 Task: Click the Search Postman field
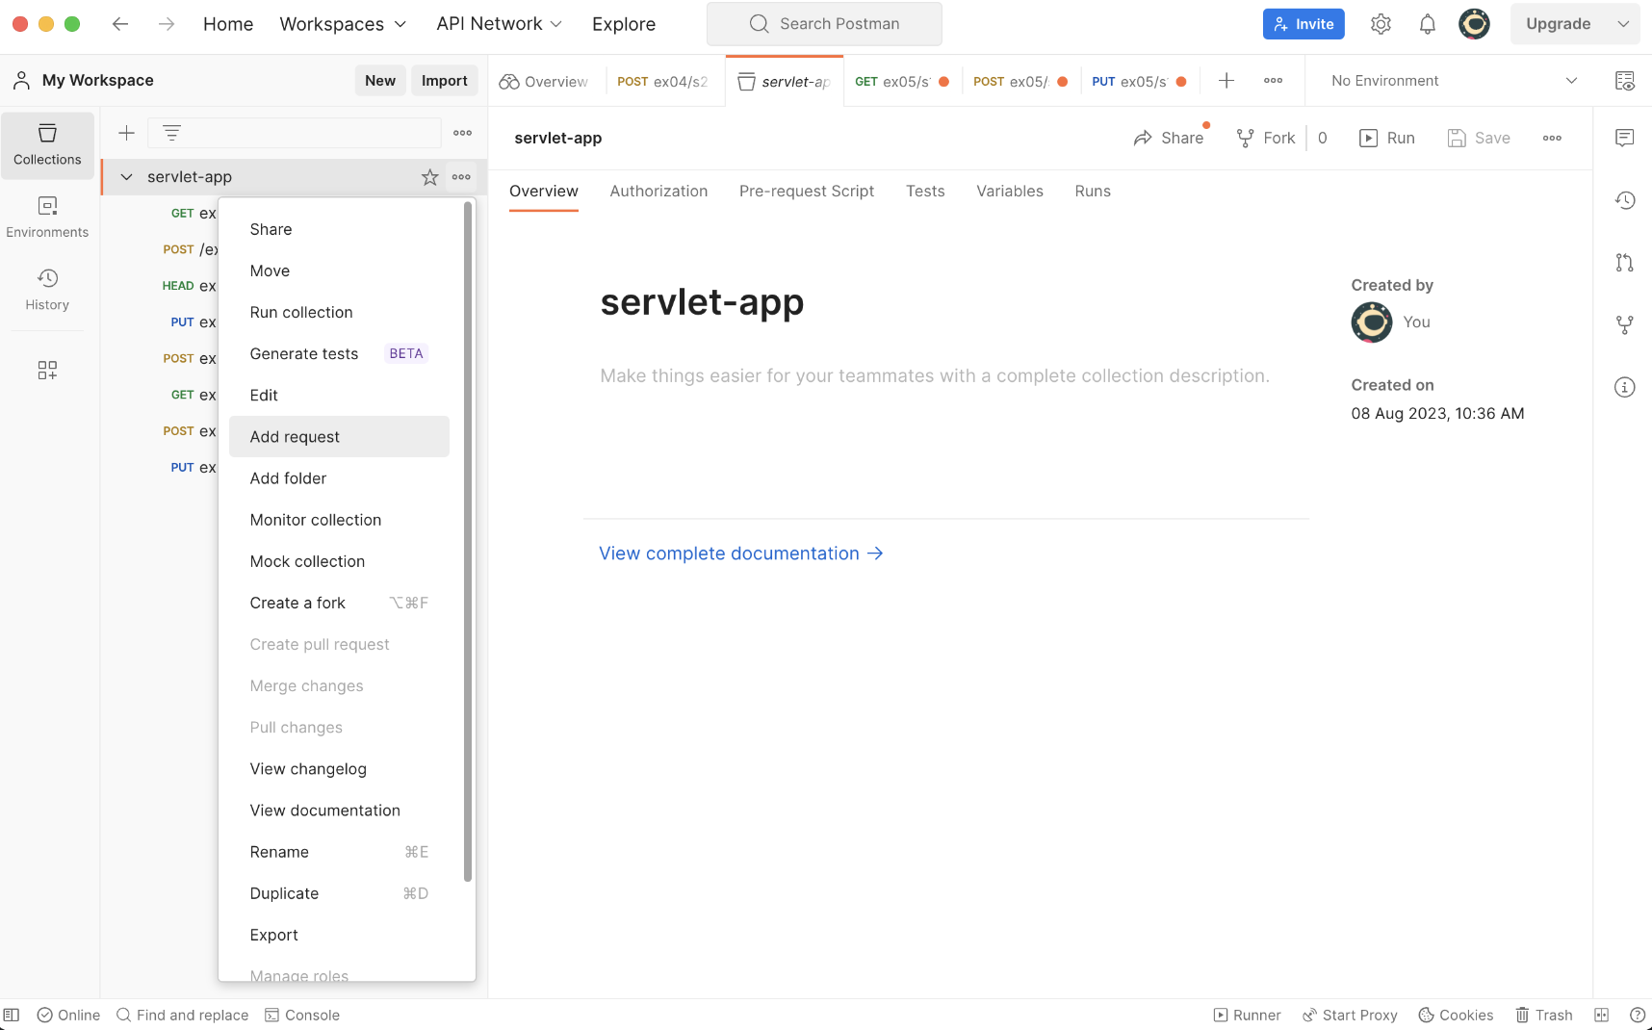(x=824, y=24)
